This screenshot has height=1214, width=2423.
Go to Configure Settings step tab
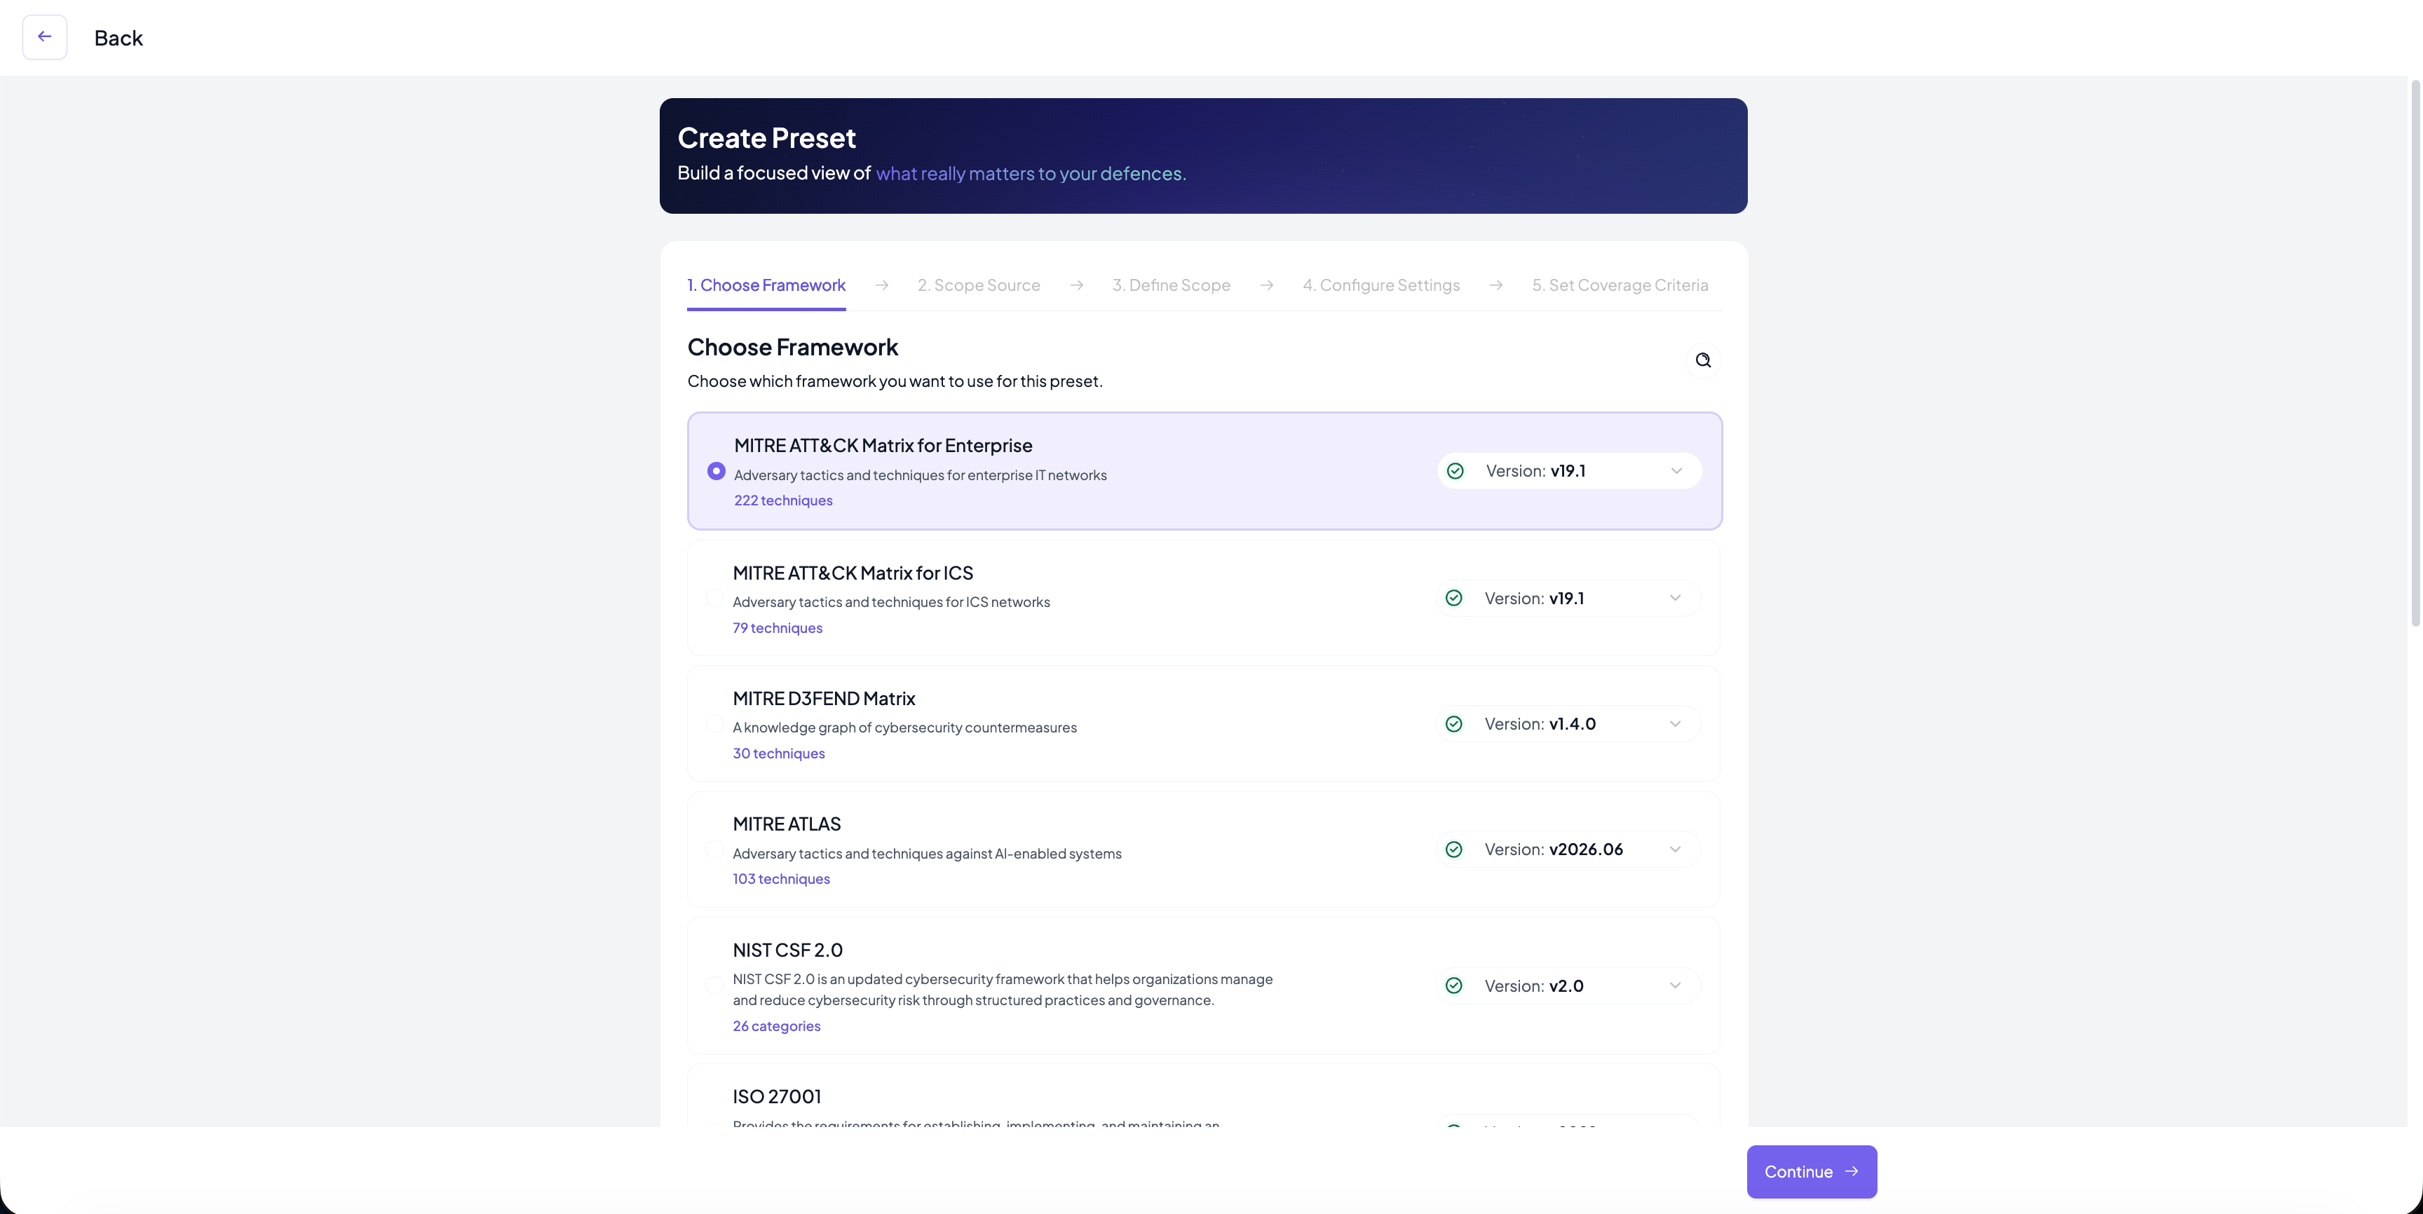click(1380, 285)
